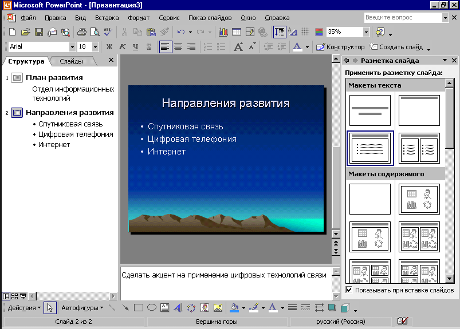The image size is (460, 329).
Task: Toggle text shadow (S) formatting
Action: pyautogui.click(x=149, y=46)
